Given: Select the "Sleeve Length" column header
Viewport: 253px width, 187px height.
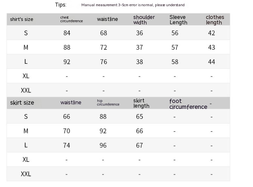Looking at the screenshot, I should point(178,20).
